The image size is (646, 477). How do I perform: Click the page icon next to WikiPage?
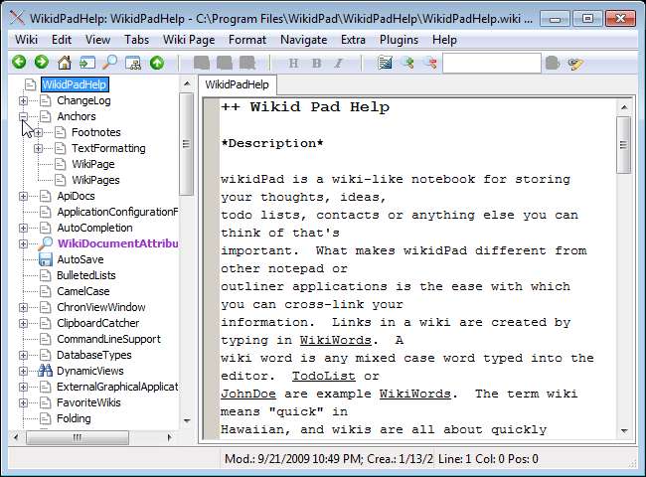[61, 164]
